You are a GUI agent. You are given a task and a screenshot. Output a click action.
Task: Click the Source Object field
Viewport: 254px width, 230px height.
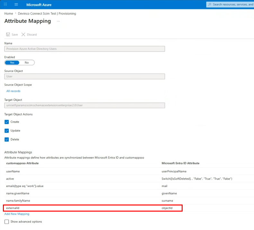tap(85, 76)
